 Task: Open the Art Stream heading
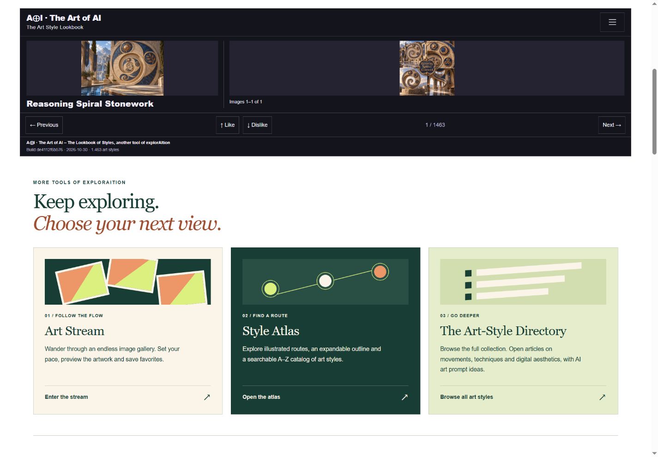coord(74,331)
